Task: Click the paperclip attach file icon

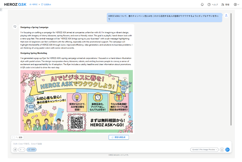Action: (15, 149)
